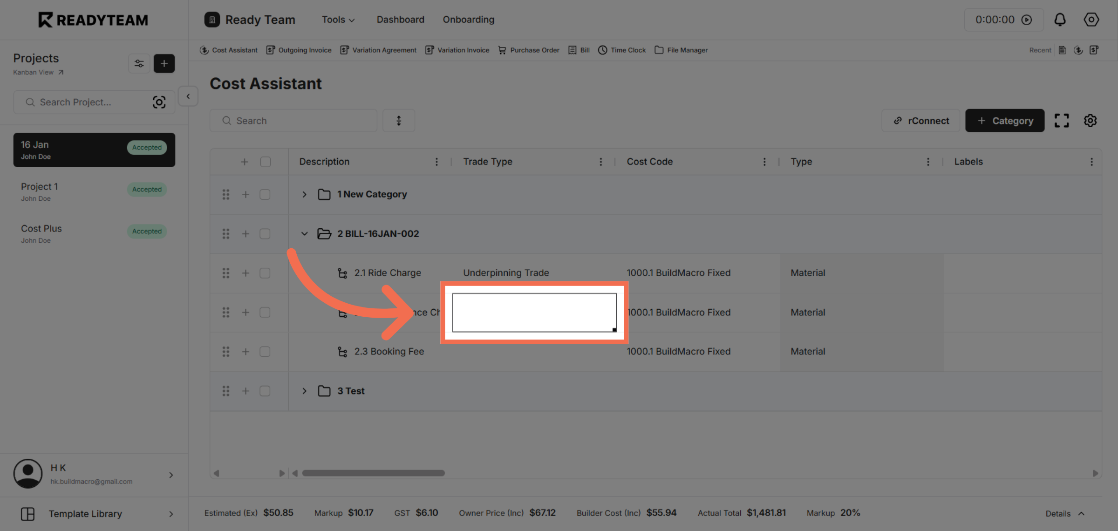The height and width of the screenshot is (531, 1118).
Task: Expand the 1 New Category folder
Action: click(x=305, y=194)
